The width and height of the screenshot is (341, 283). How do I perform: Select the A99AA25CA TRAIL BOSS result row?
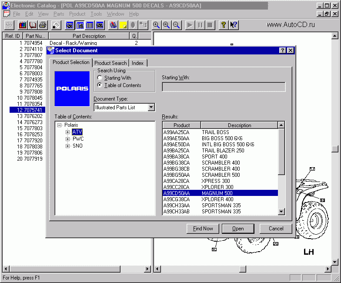tap(220, 132)
